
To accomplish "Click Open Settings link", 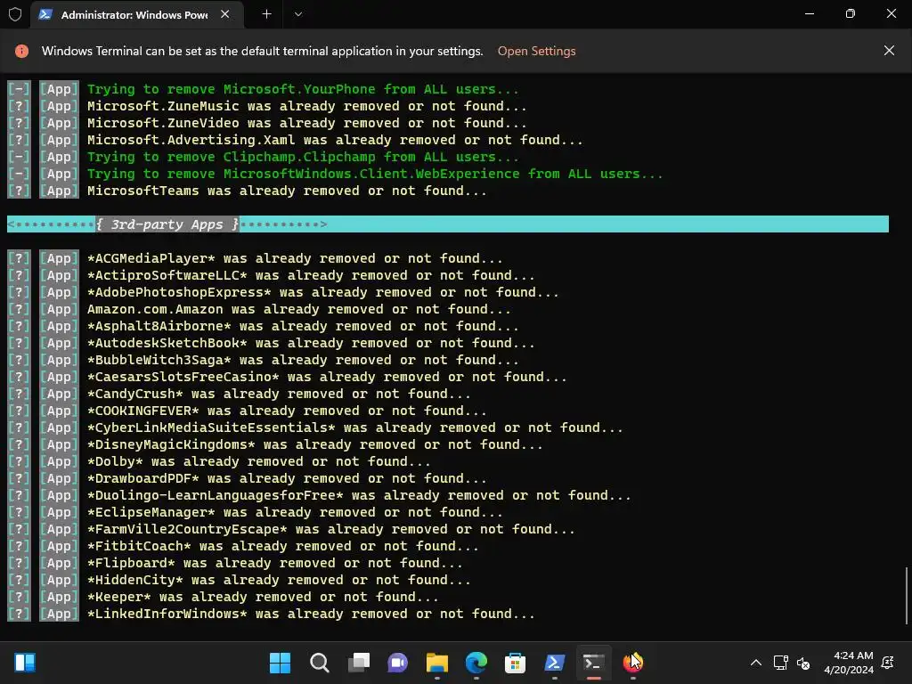I will [536, 51].
